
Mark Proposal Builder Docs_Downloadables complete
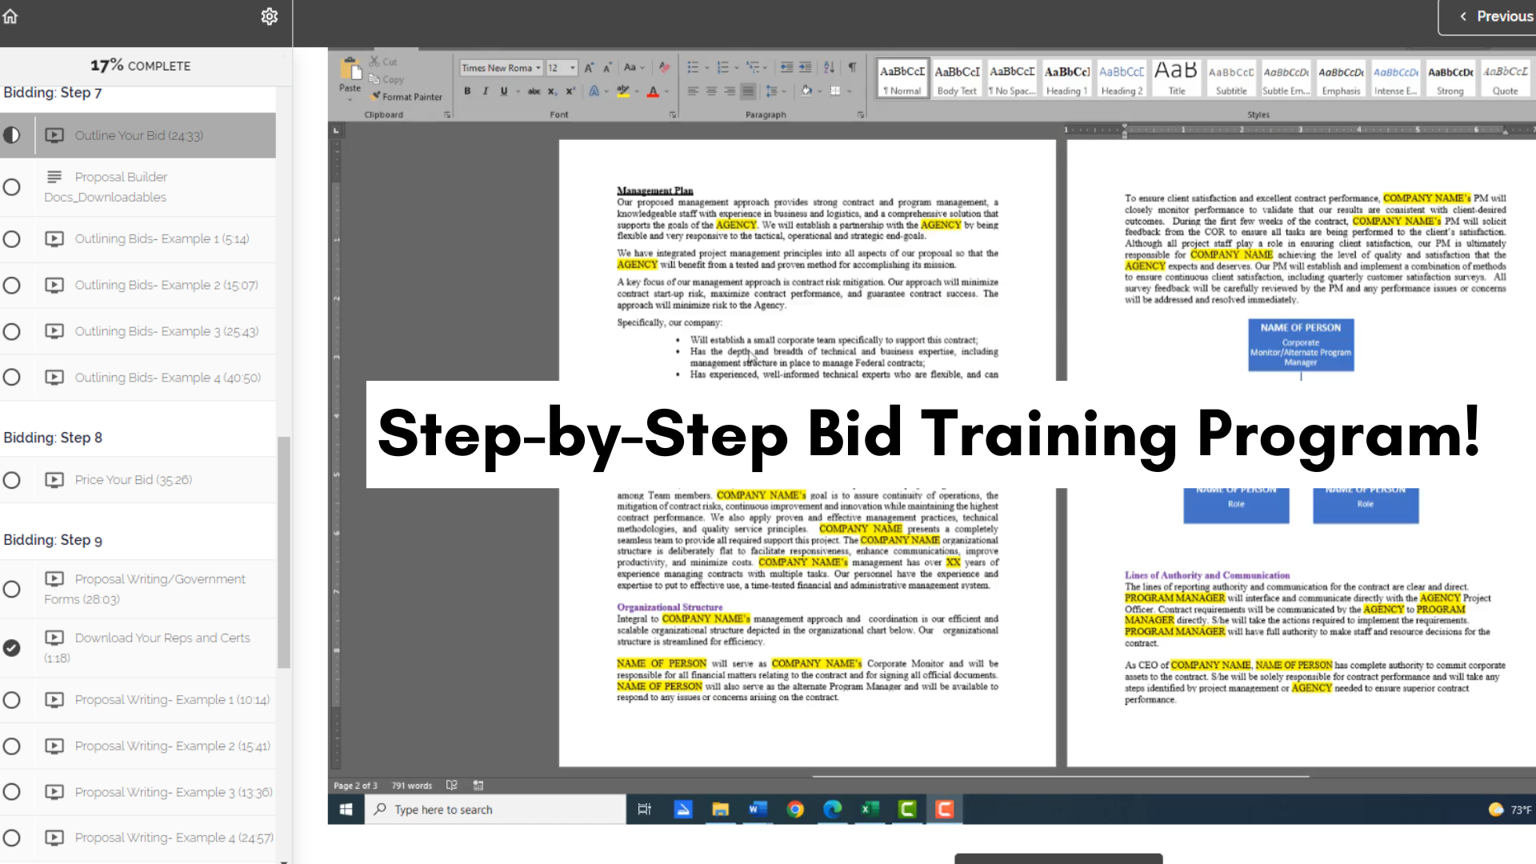coord(11,187)
